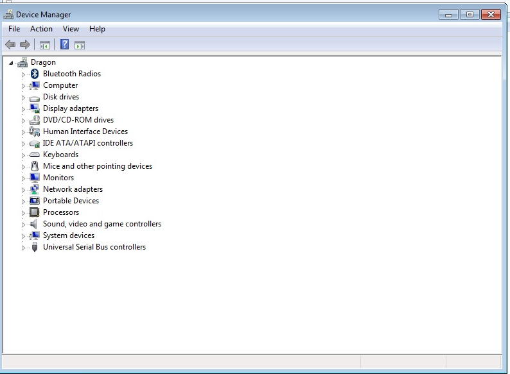Screen dimensions: 510x374
Task: Expand the Processors category arrow
Action: [23, 213]
